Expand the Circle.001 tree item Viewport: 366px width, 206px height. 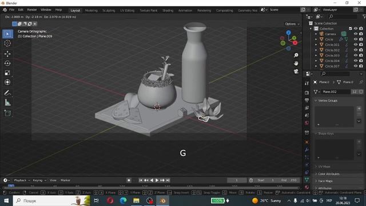tap(316, 45)
